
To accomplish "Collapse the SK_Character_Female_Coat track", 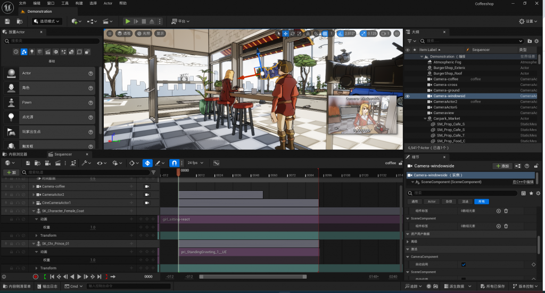I will [34, 211].
